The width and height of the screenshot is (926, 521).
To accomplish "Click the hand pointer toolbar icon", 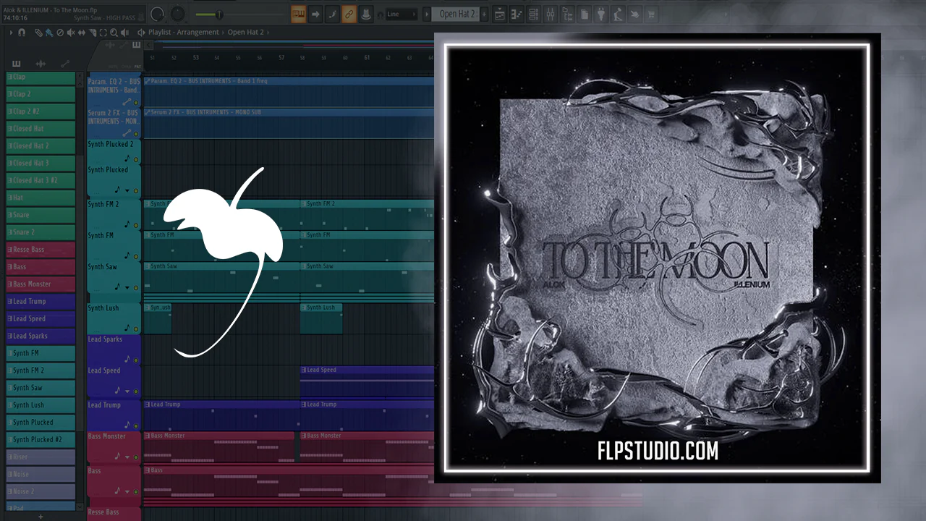I will [x=634, y=14].
